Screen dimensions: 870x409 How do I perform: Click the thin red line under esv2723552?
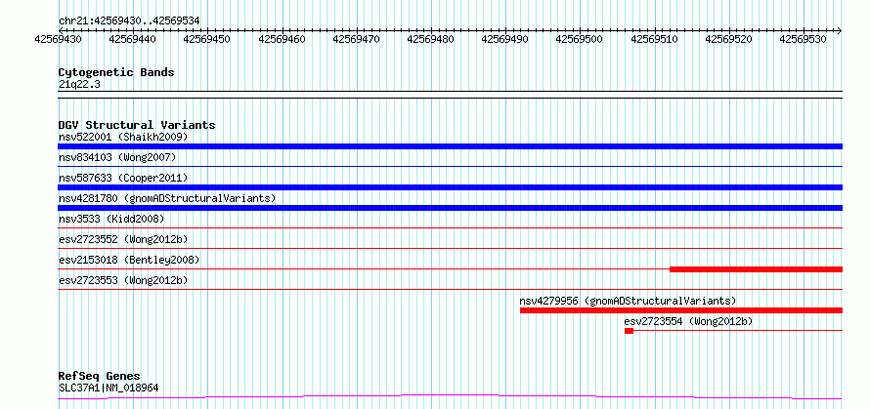(x=450, y=248)
